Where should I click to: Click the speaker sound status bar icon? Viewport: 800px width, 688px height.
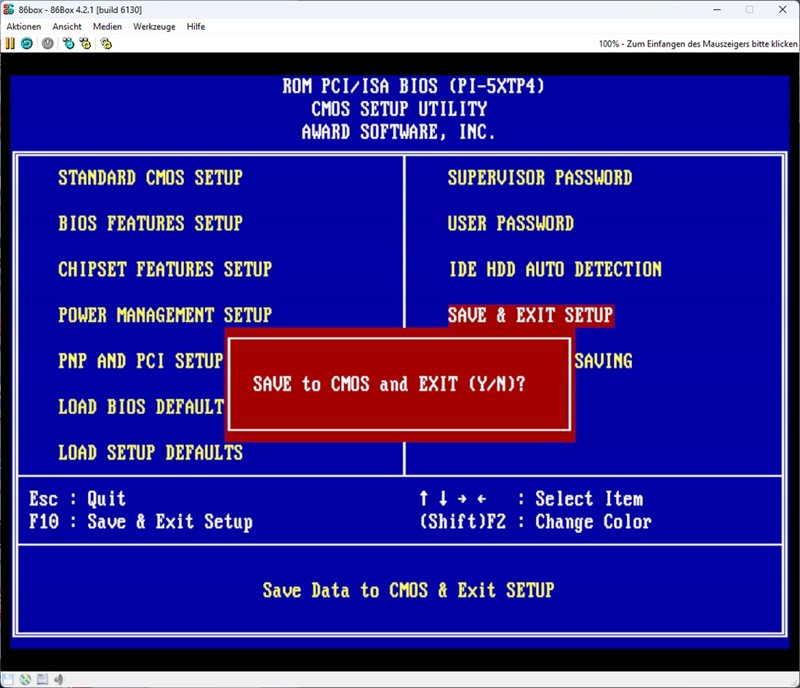[x=60, y=679]
